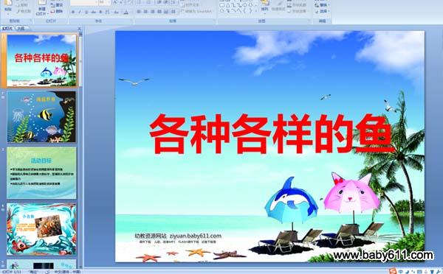Open the Select (选择) dropdown
This screenshot has height=274, width=443.
coord(322,11)
